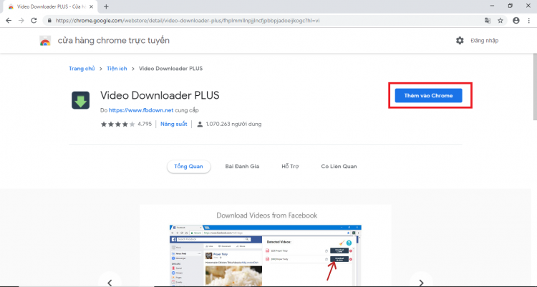
Task: Open the https://www.fbdown.net link
Action: pos(141,110)
